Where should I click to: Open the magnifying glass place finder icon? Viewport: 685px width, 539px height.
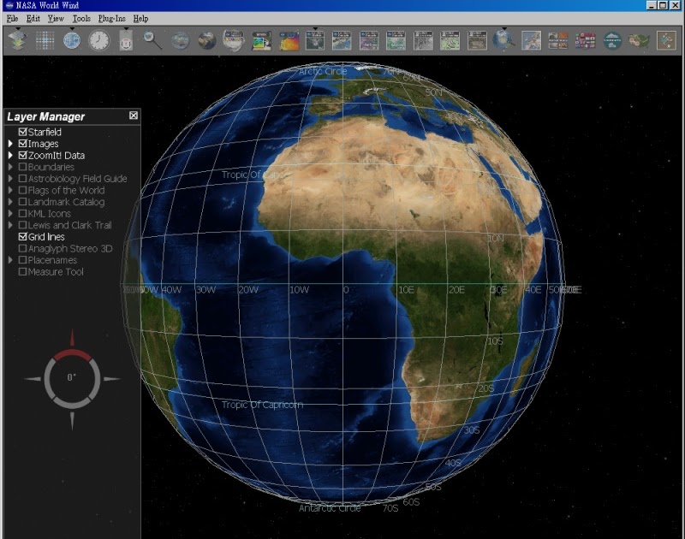(153, 40)
